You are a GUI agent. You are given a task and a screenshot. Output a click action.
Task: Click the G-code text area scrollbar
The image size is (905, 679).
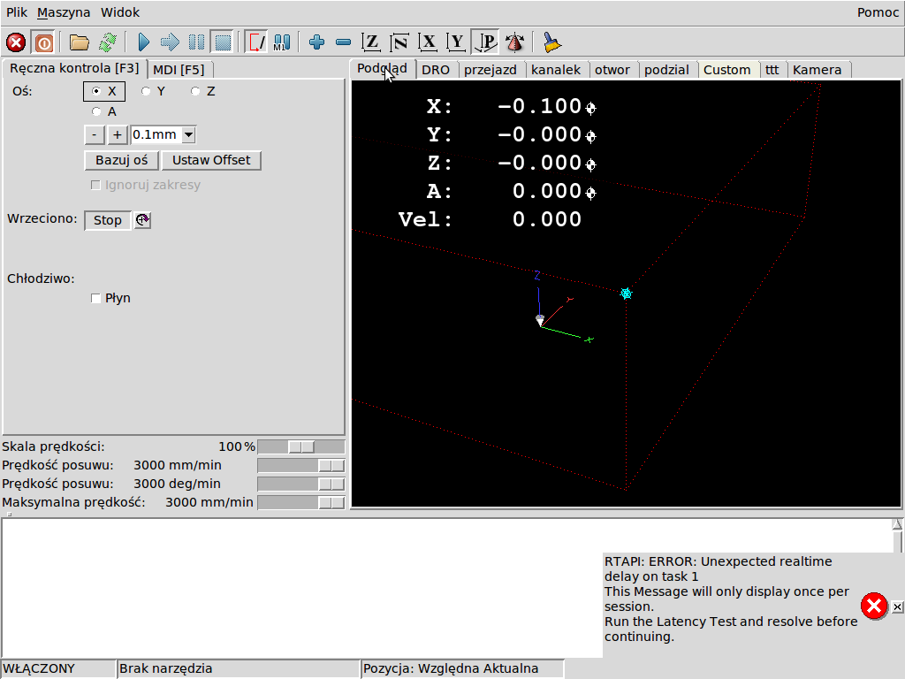coord(897,535)
